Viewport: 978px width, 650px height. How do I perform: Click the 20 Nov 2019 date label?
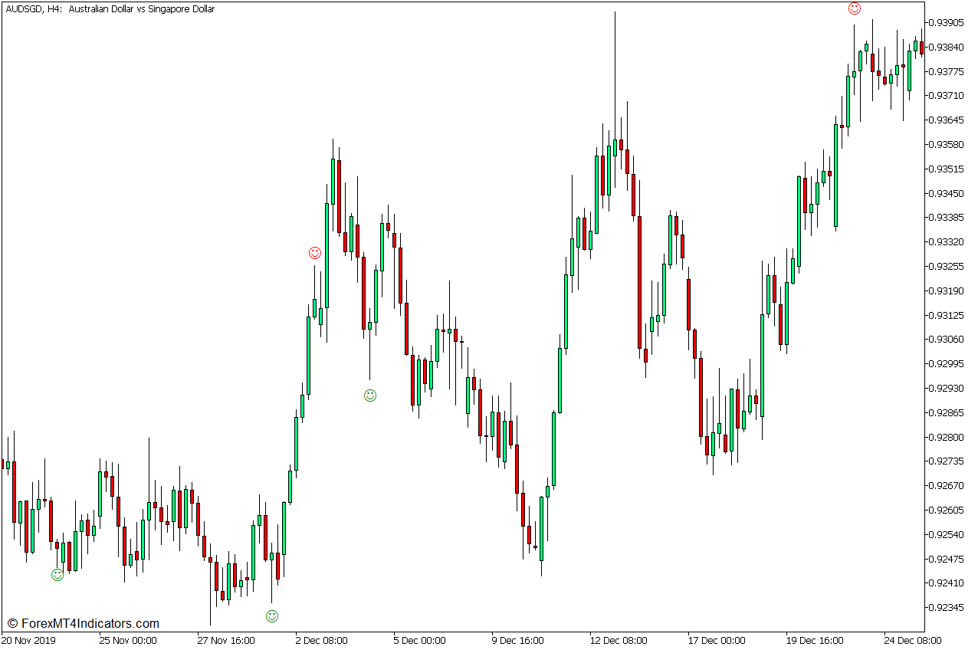(28, 641)
